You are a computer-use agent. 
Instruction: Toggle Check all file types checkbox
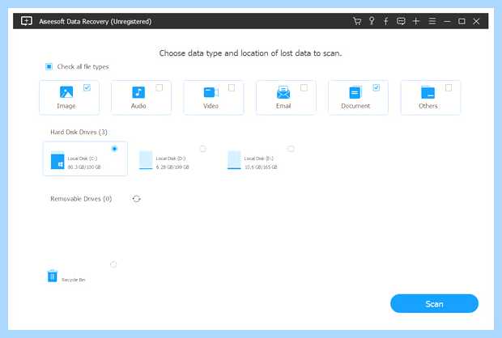[49, 66]
